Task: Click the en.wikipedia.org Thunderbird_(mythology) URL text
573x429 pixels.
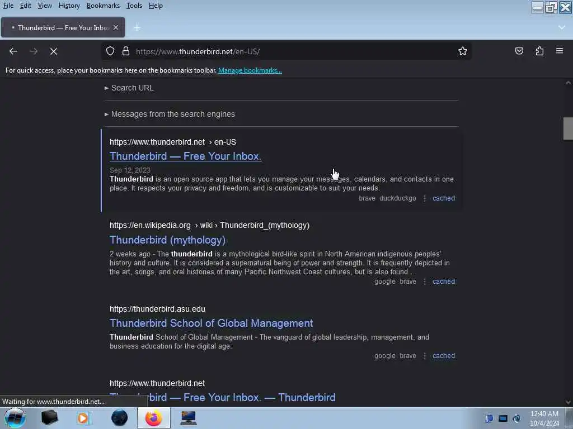Action: 209,226
